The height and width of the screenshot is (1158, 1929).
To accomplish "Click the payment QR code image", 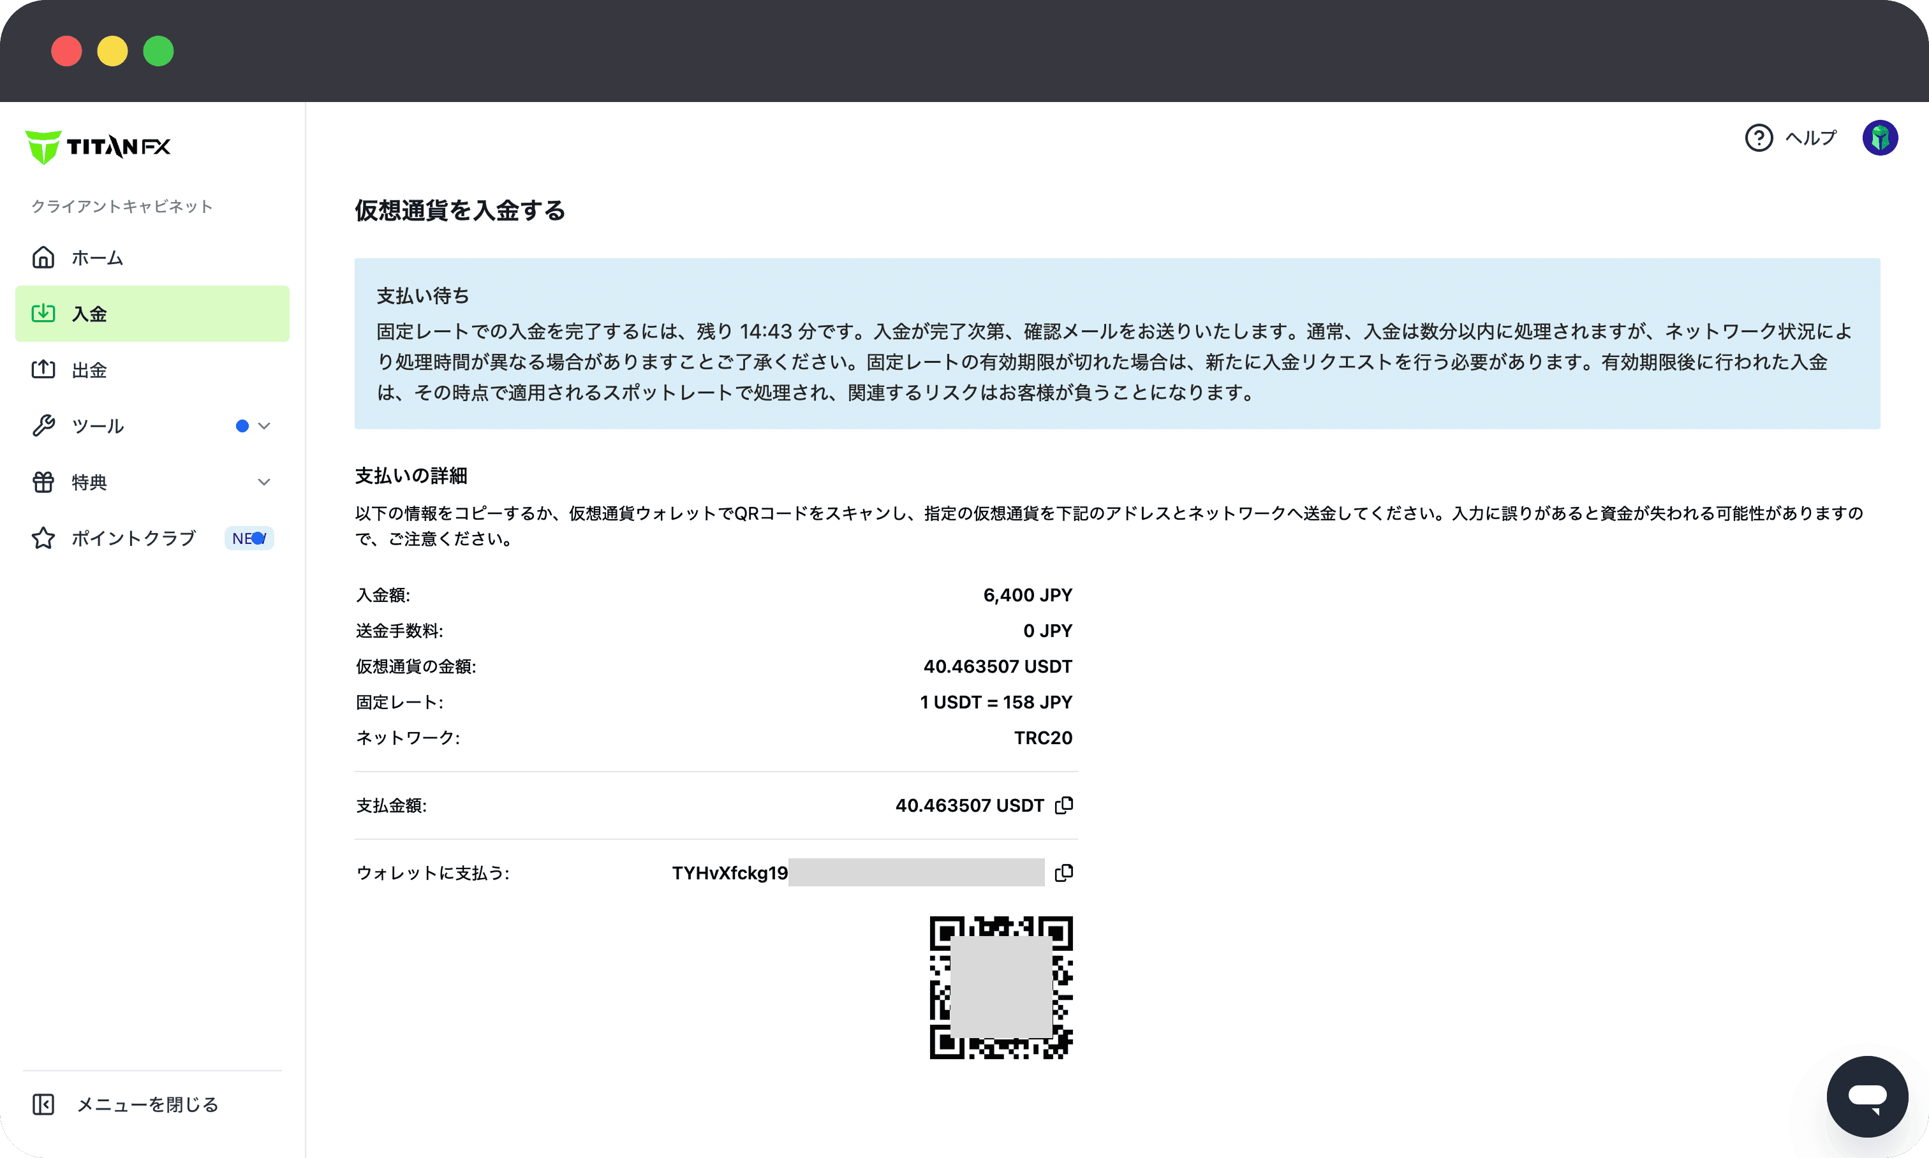I will pos(1001,987).
